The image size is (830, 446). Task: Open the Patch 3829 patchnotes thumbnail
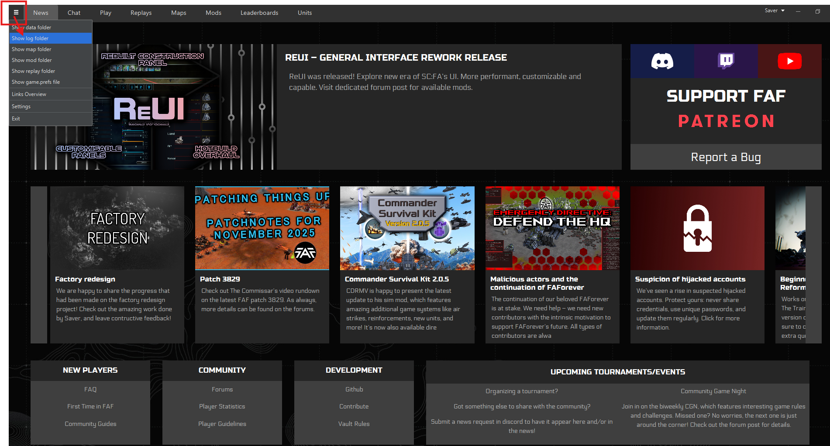click(x=262, y=228)
